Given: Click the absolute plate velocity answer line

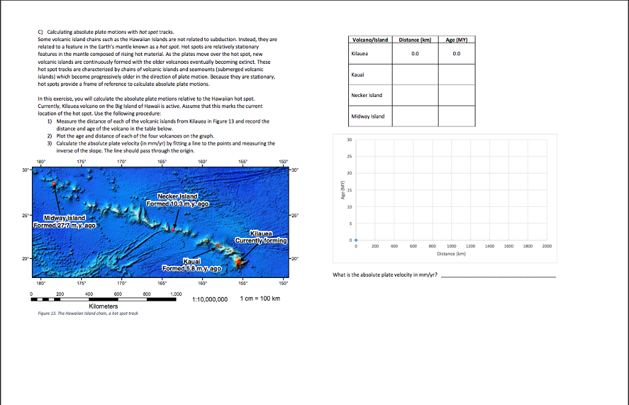Looking at the screenshot, I should (x=498, y=275).
